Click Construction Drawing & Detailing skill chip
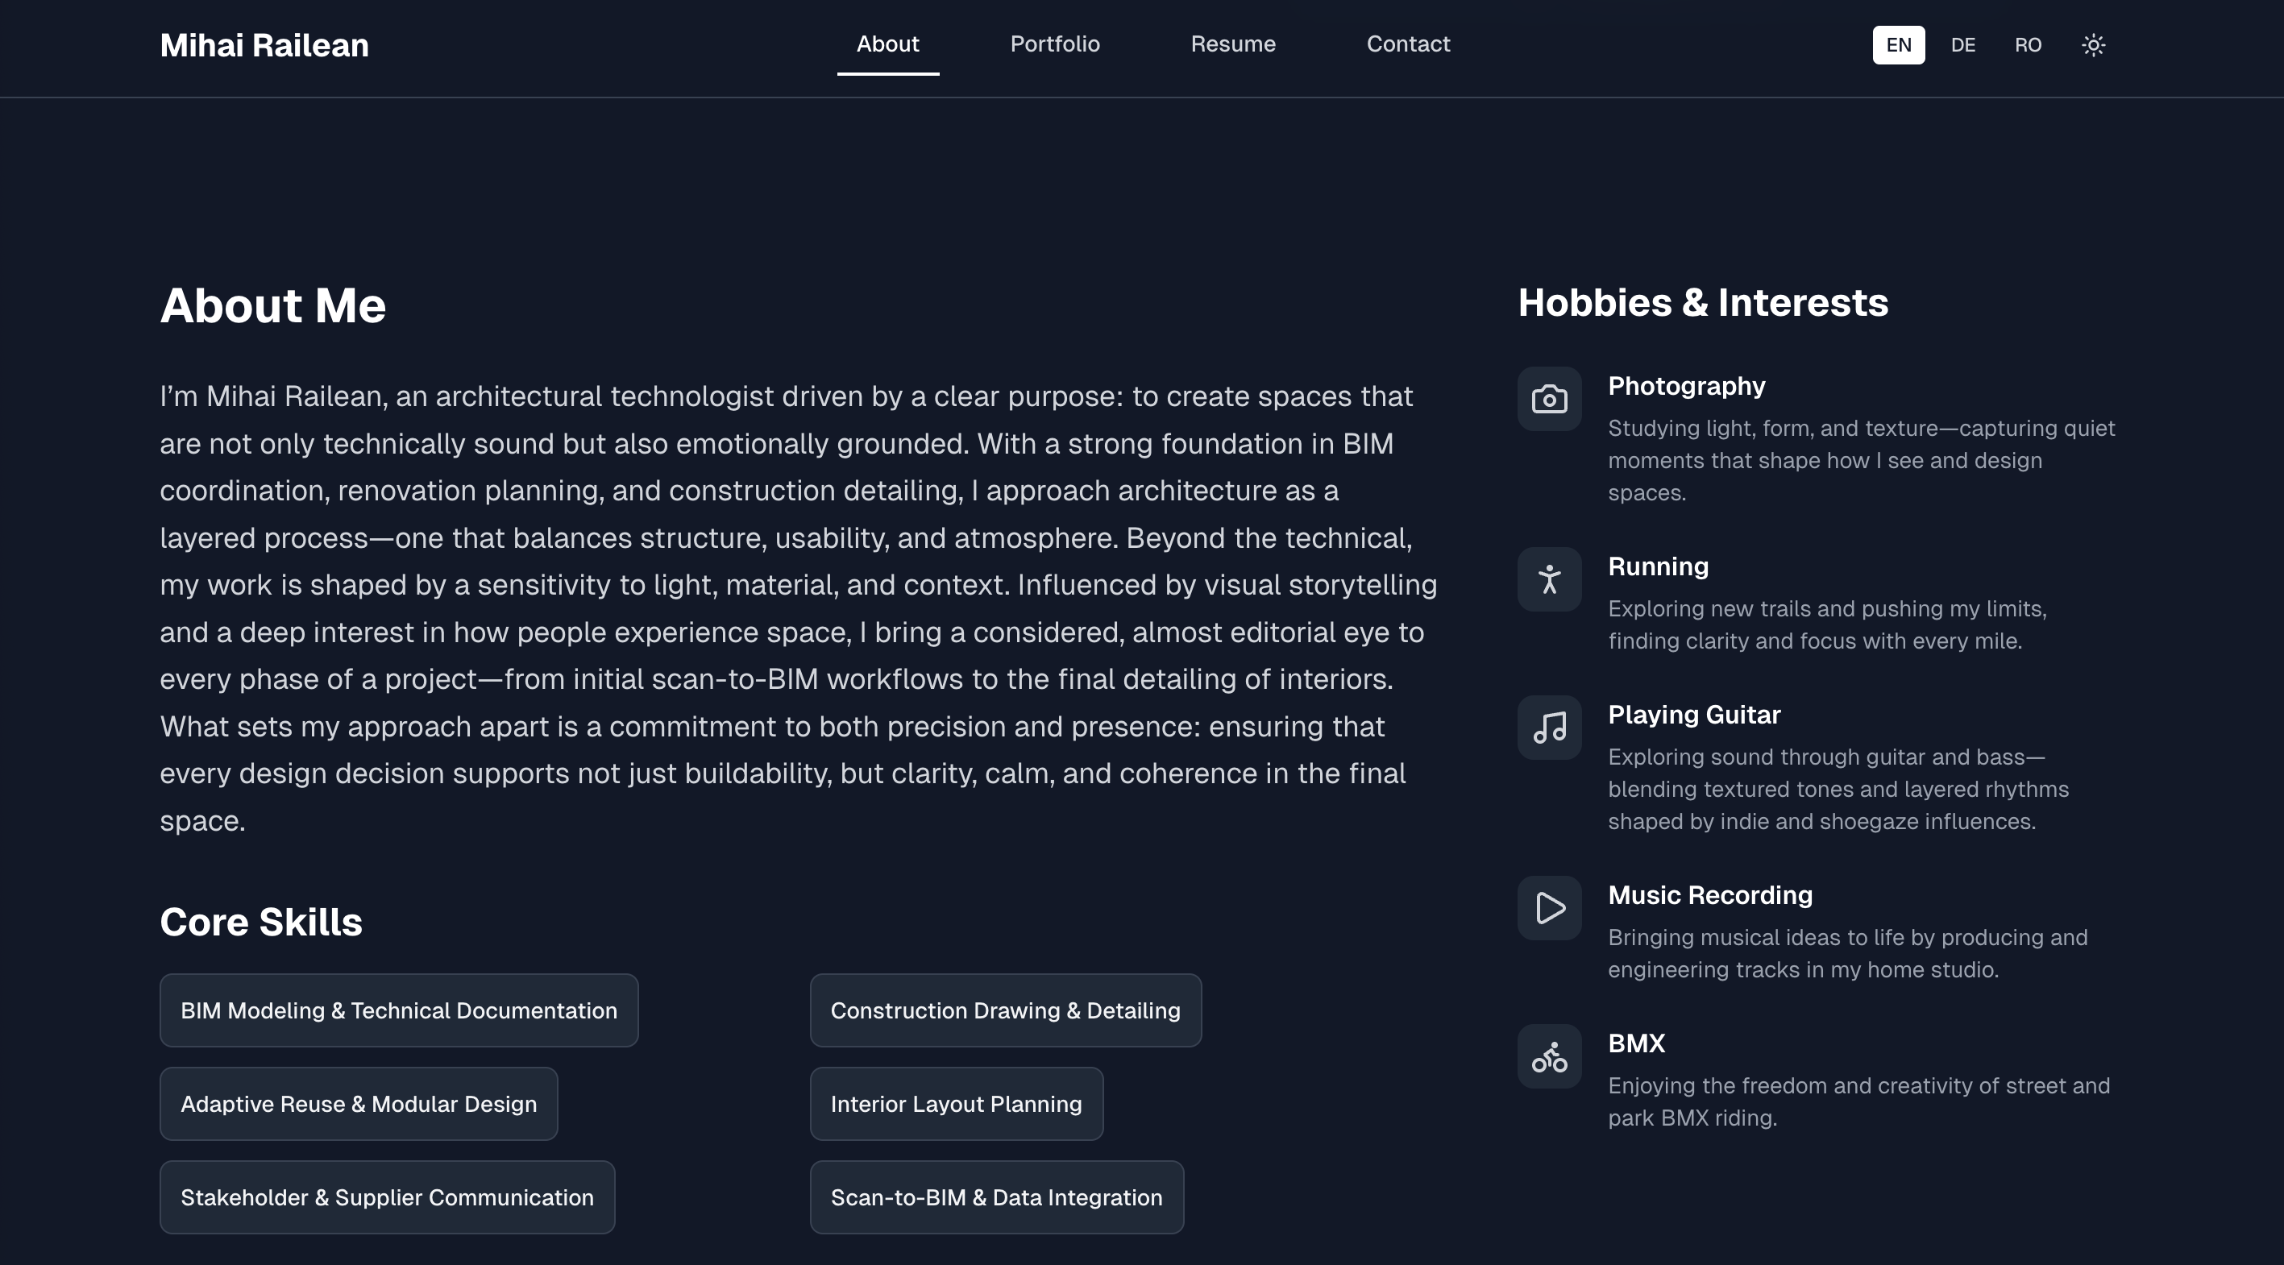 click(1004, 1010)
